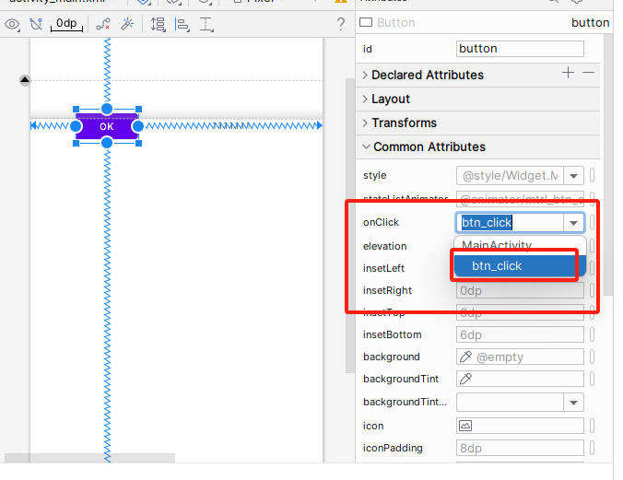Viewport: 623px width, 480px height.
Task: Open the Guidelines tool icon
Action: tap(206, 24)
